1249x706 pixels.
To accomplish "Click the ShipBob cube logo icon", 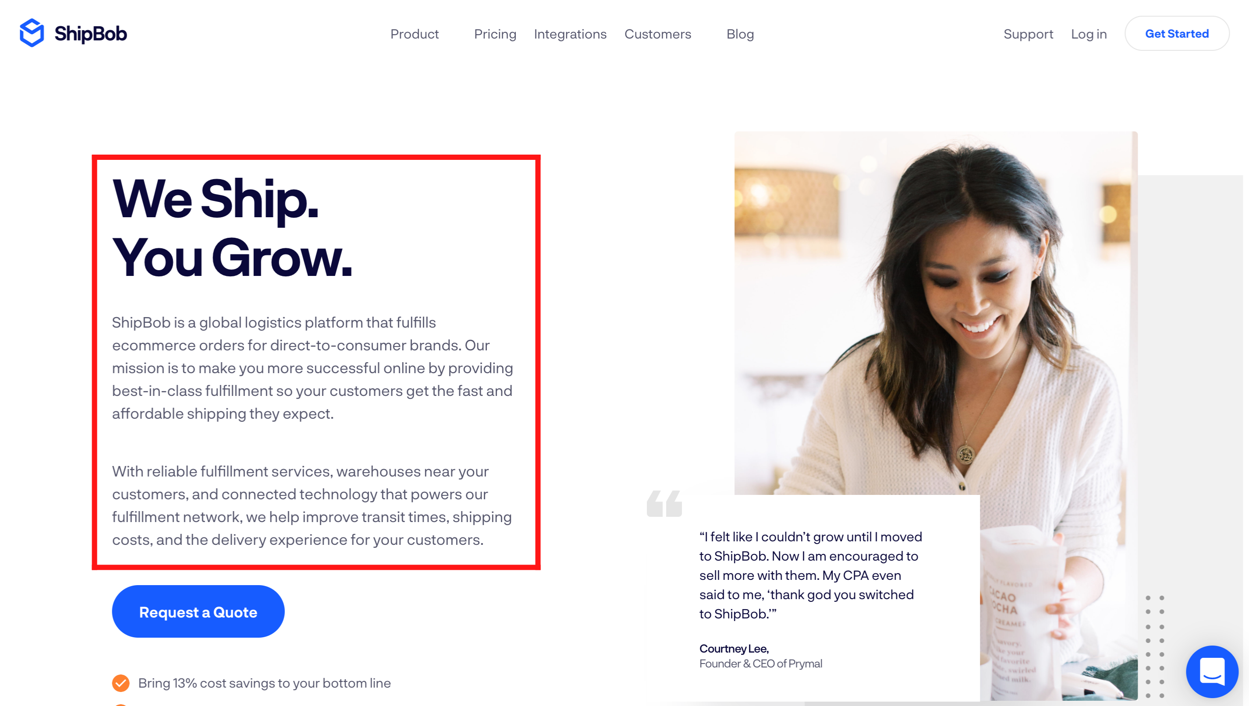I will click(32, 33).
